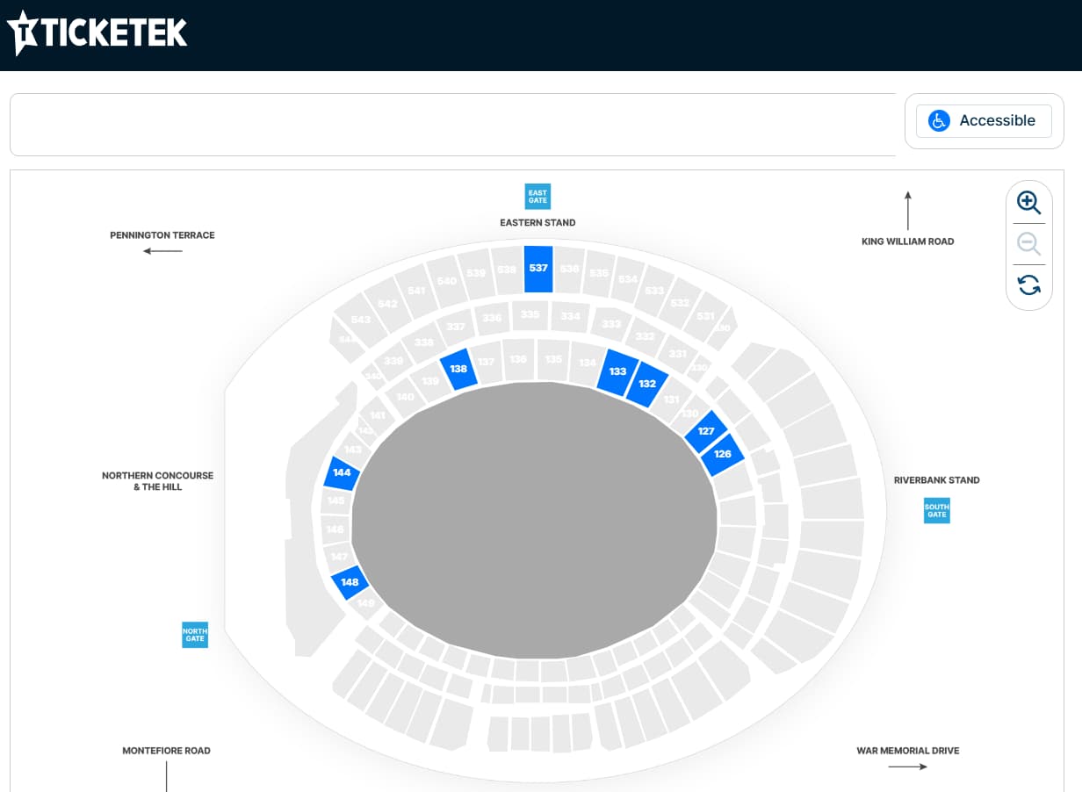The height and width of the screenshot is (792, 1082).
Task: Click the Ticketek star logo
Action: (x=24, y=32)
